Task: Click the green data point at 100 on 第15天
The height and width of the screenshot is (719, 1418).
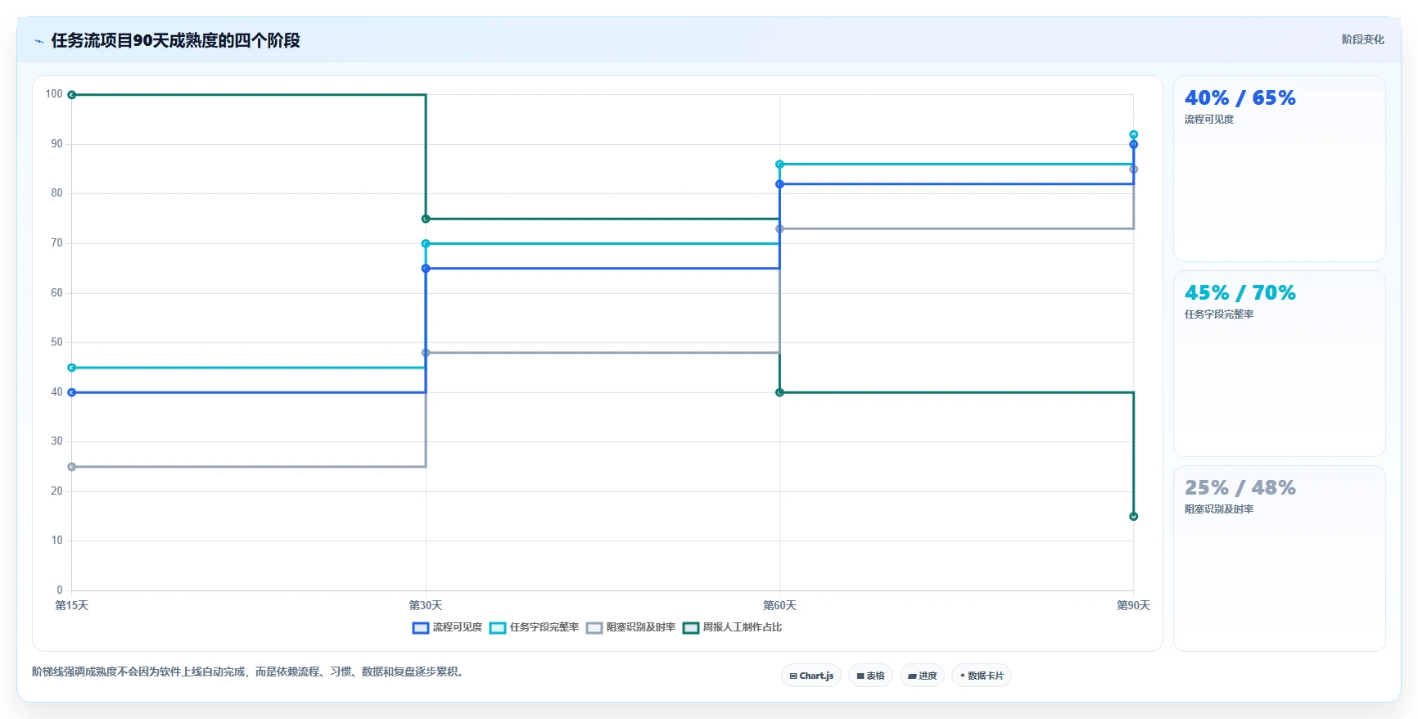Action: pyautogui.click(x=72, y=95)
